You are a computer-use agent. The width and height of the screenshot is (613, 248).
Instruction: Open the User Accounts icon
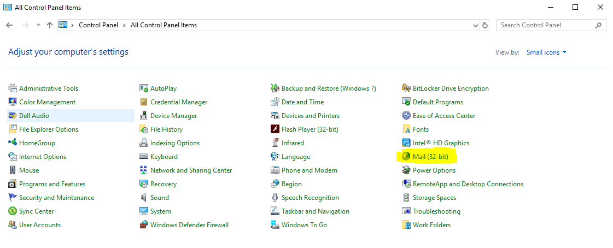[x=13, y=225]
